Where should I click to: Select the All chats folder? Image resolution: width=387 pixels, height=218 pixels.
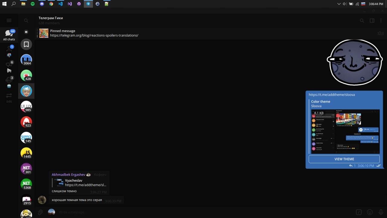tap(9, 35)
